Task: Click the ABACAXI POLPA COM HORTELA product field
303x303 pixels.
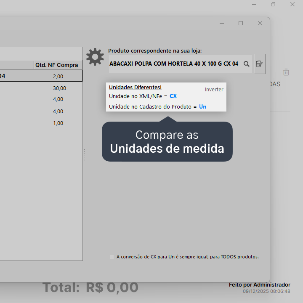Action: point(180,64)
